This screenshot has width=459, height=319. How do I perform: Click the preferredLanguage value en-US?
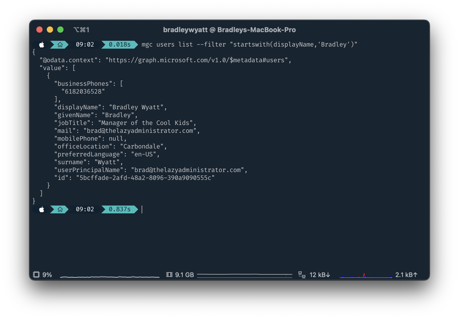(144, 154)
